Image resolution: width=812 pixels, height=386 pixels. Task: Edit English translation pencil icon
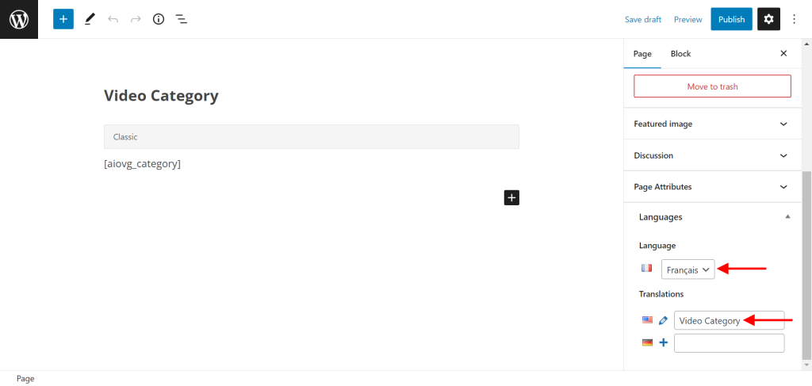(x=663, y=320)
